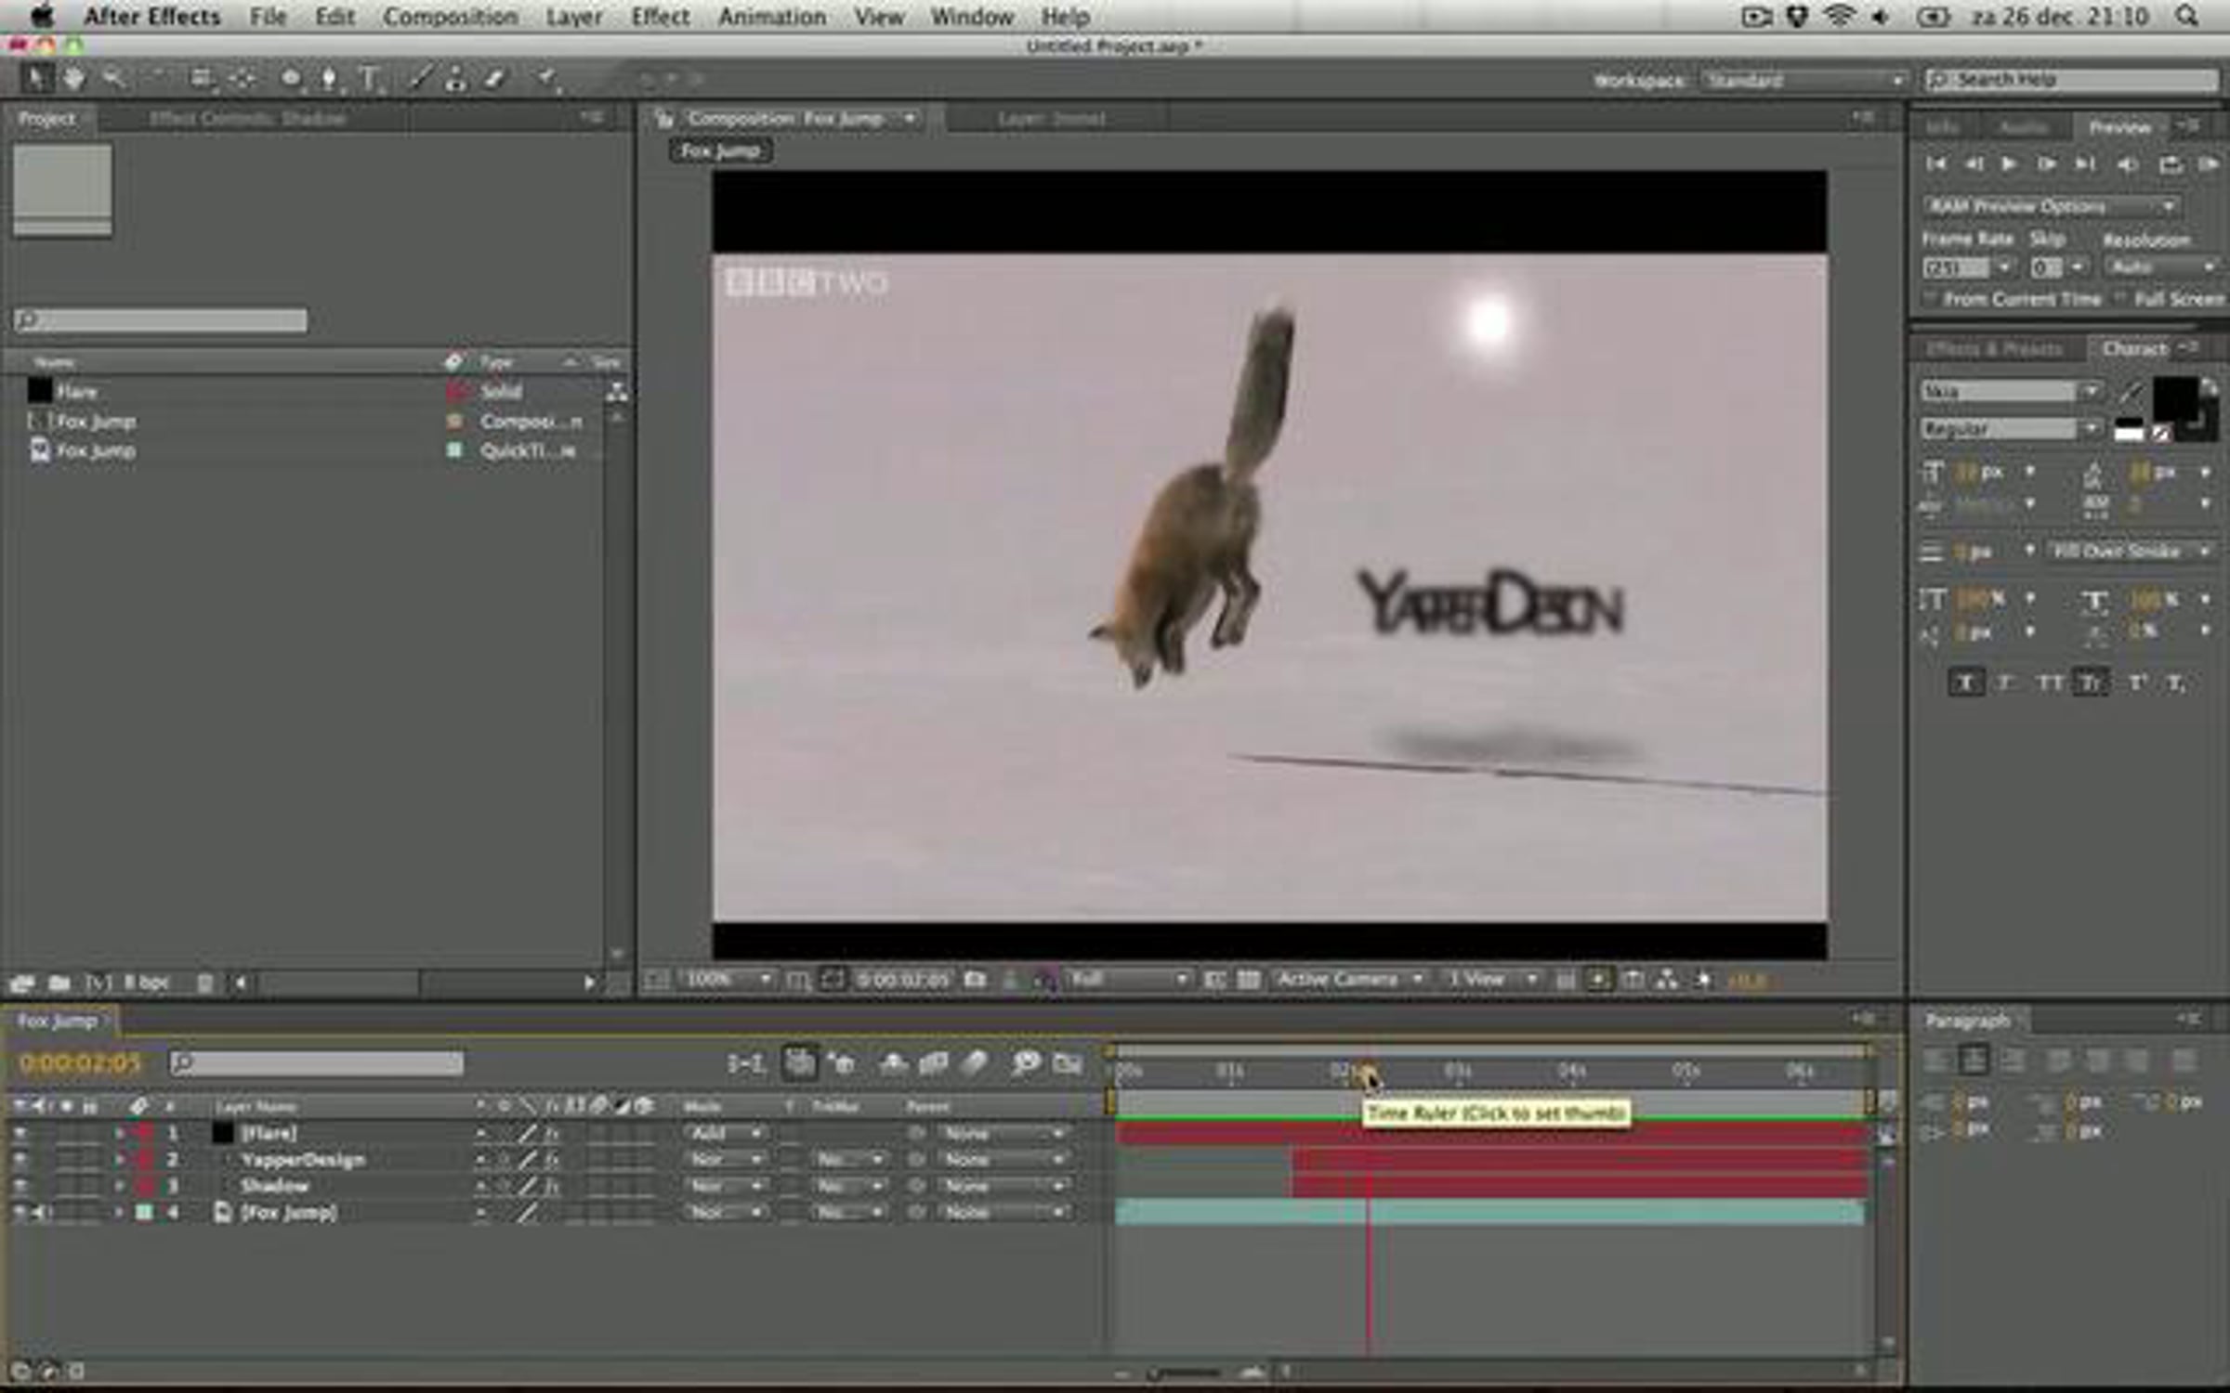Image resolution: width=2230 pixels, height=1393 pixels.
Task: Click the Draft 3D timeline button
Action: (844, 1063)
